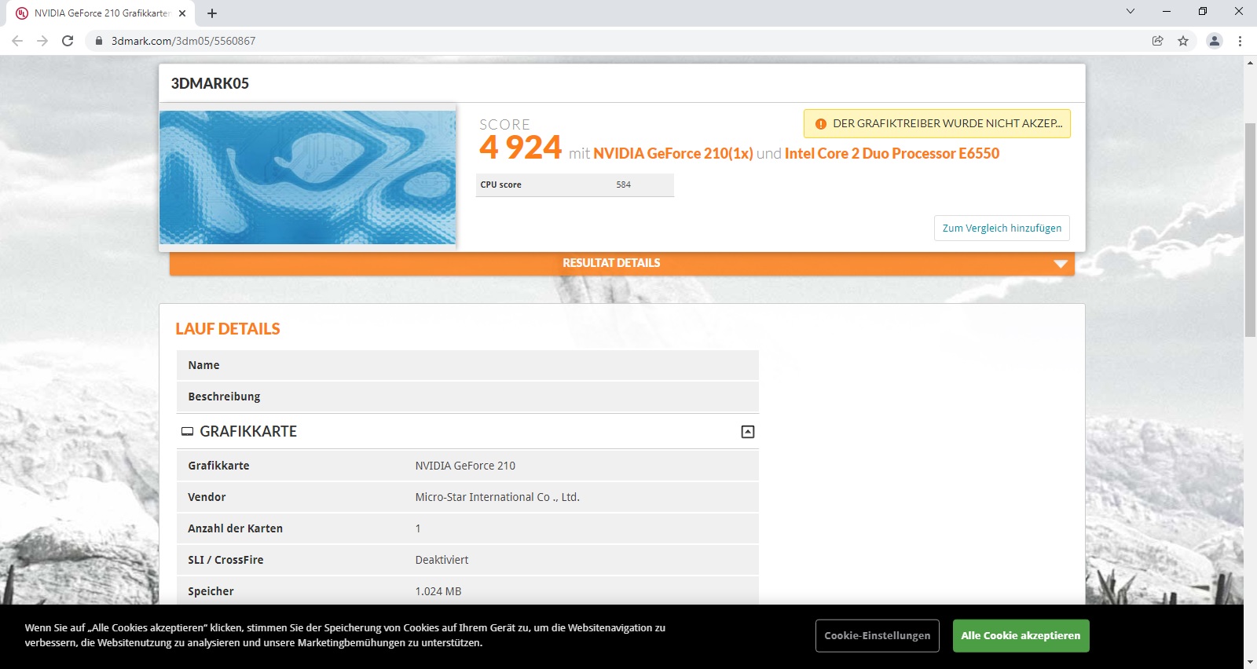Click the 3DMARK05 heading
Viewport: 1257px width, 669px height.
coord(210,83)
